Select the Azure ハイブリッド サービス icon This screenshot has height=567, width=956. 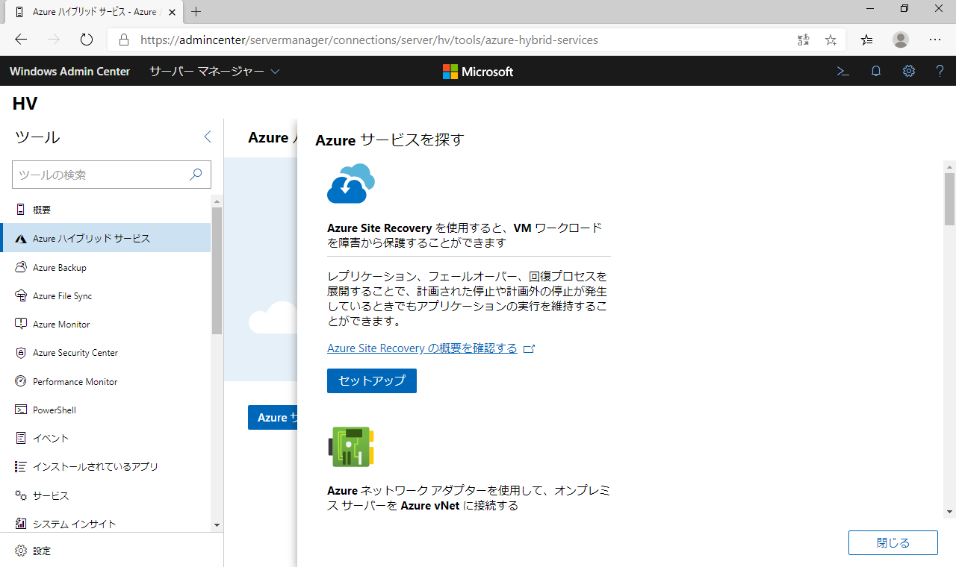pyautogui.click(x=20, y=239)
